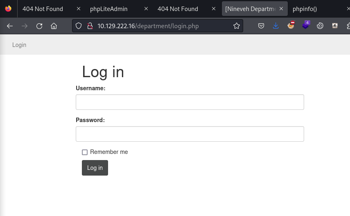Viewport: 350px width, 216px height.
Task: Close the Nineveh Department tab
Action: (281, 9)
